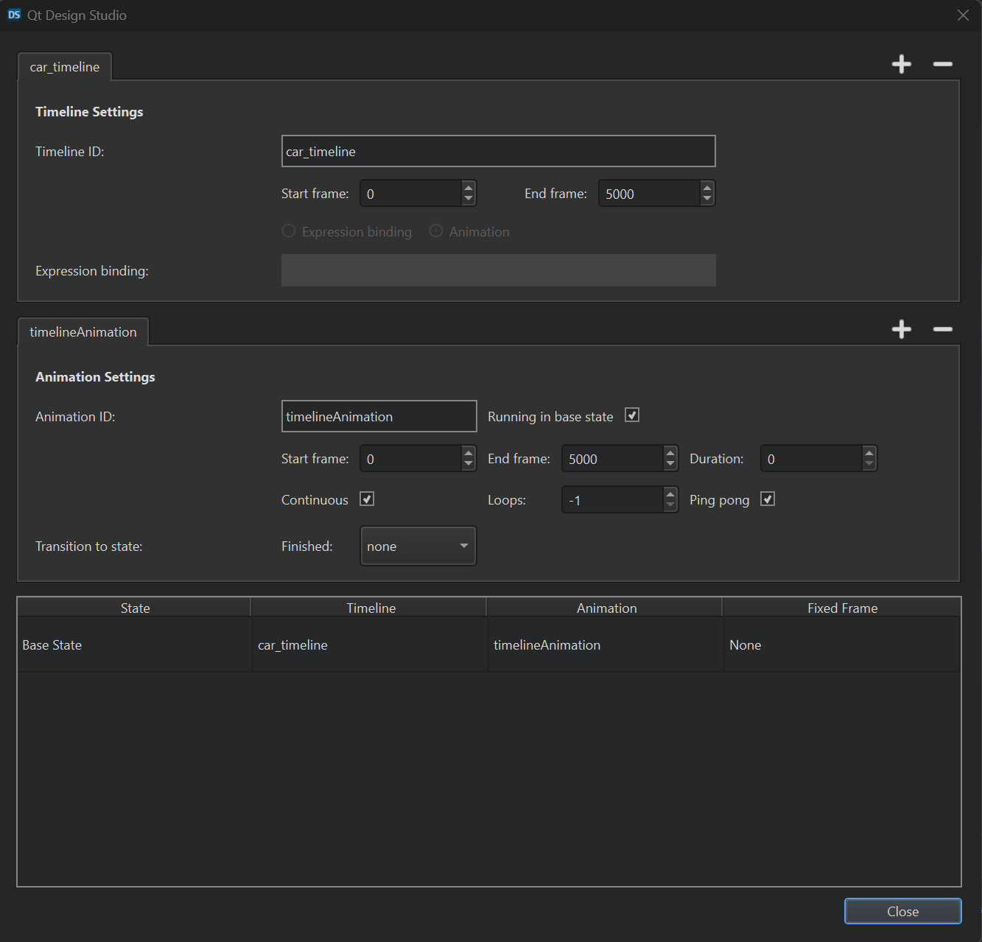Toggle the Running in base state checkbox
Image resolution: width=982 pixels, height=942 pixels.
[632, 415]
